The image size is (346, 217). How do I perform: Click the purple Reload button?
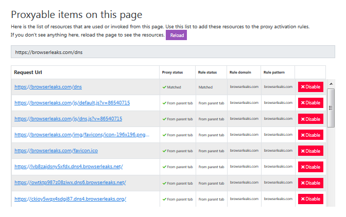(176, 35)
